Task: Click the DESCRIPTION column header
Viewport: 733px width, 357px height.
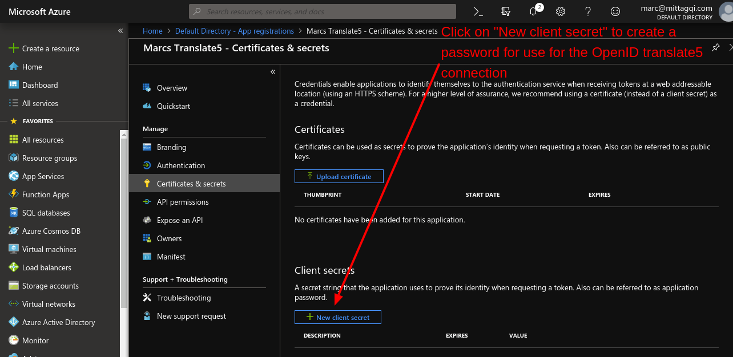Action: [322, 335]
